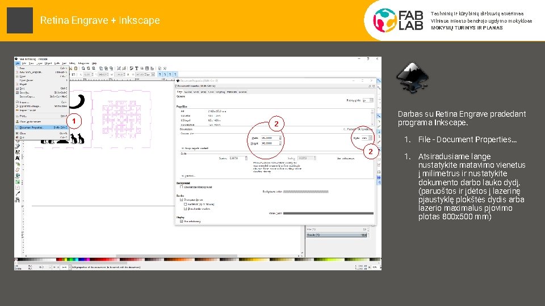Select the Spray tool in toolbox
Viewport: 545px width, 306px height.
coord(18,164)
